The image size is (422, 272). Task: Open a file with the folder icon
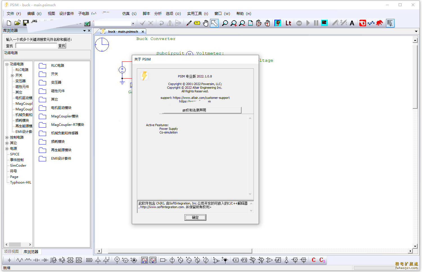pyautogui.click(x=17, y=23)
